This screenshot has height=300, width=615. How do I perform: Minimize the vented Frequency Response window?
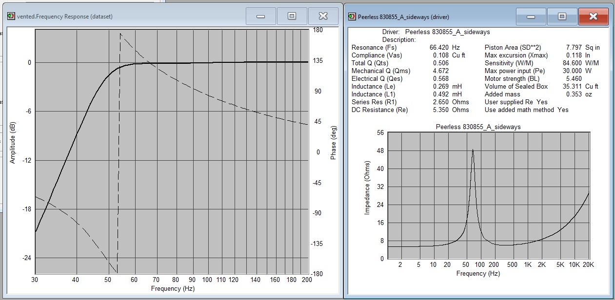click(260, 16)
